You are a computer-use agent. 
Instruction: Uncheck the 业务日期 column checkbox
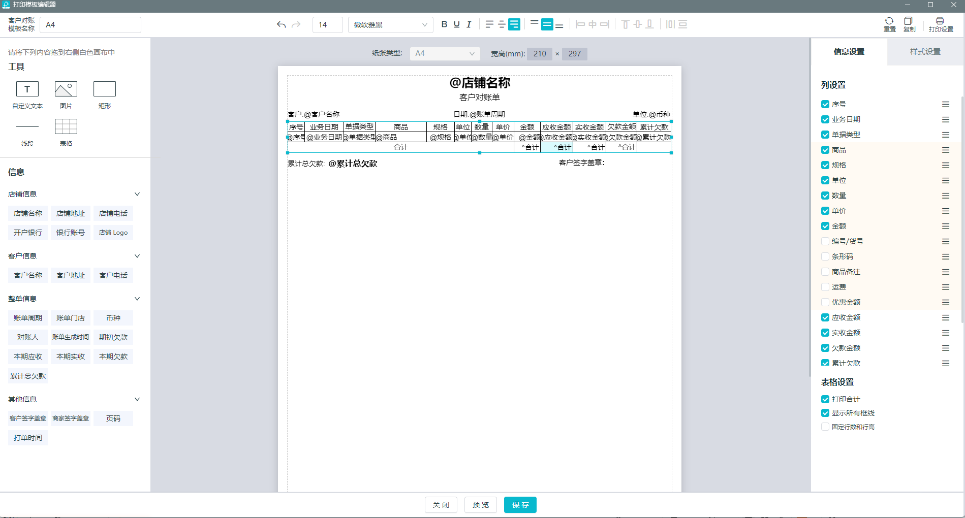coord(825,119)
